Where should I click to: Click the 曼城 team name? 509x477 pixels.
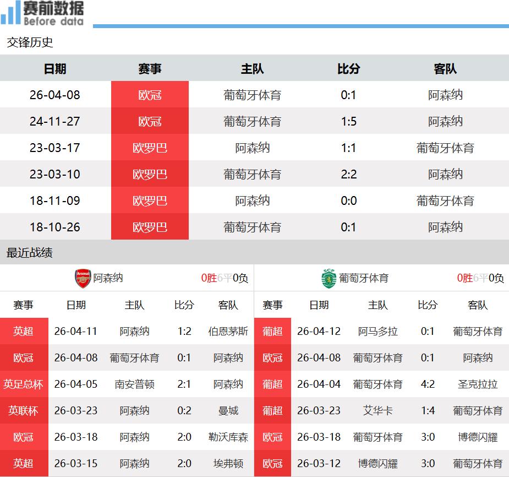click(x=228, y=410)
